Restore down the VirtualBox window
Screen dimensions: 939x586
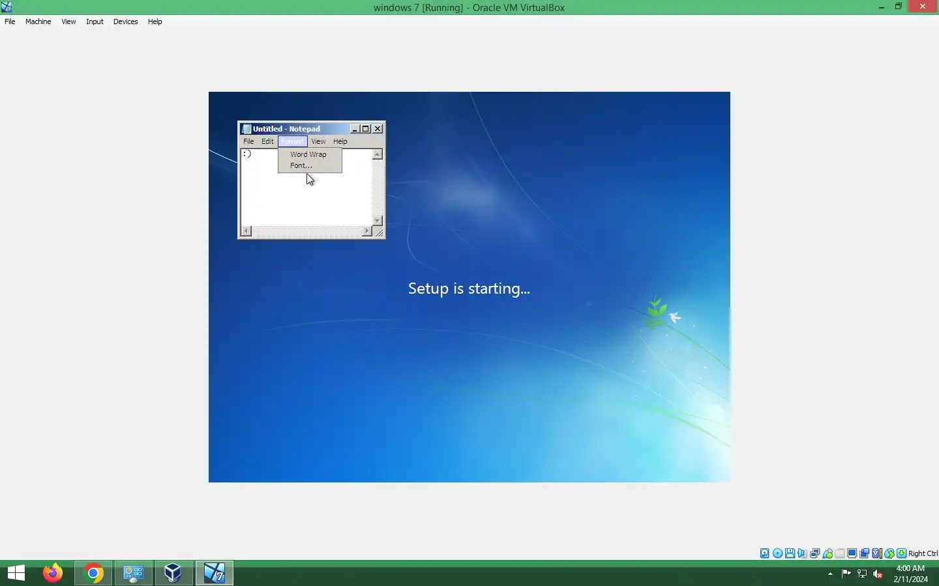899,7
